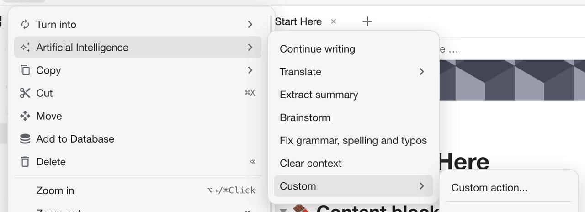The width and height of the screenshot is (585, 212).
Task: Click the Cut scissors icon
Action: tap(25, 93)
